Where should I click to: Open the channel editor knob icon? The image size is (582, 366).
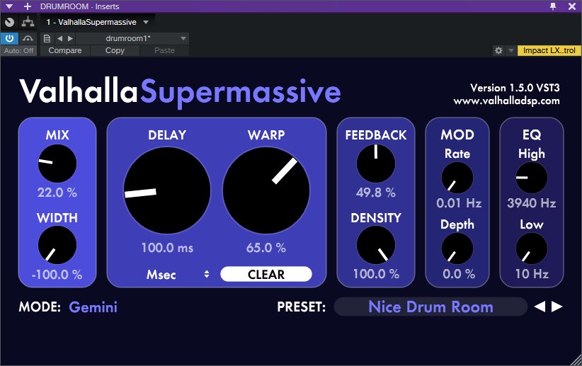pos(10,22)
